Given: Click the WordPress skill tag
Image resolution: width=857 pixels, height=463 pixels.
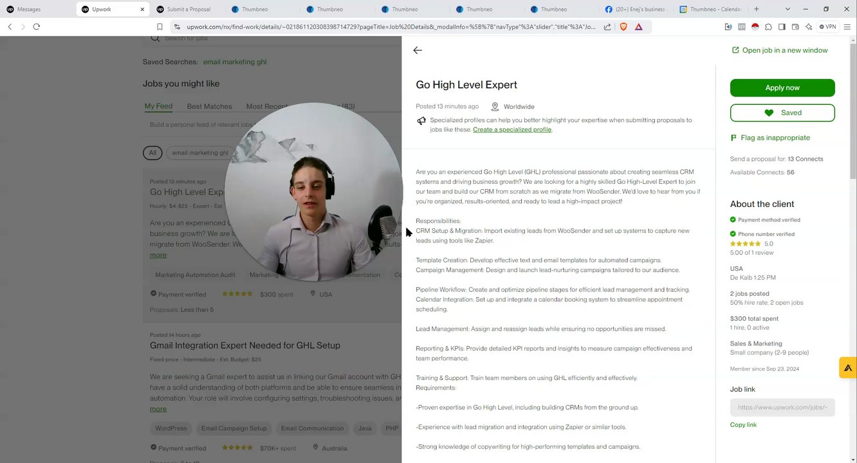Looking at the screenshot, I should [x=171, y=428].
